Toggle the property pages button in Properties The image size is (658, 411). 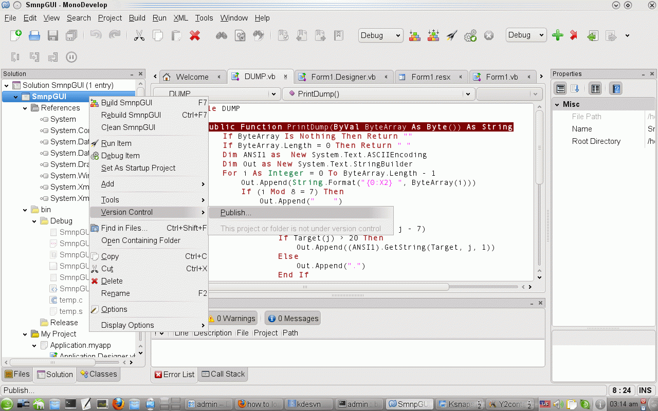(x=596, y=89)
